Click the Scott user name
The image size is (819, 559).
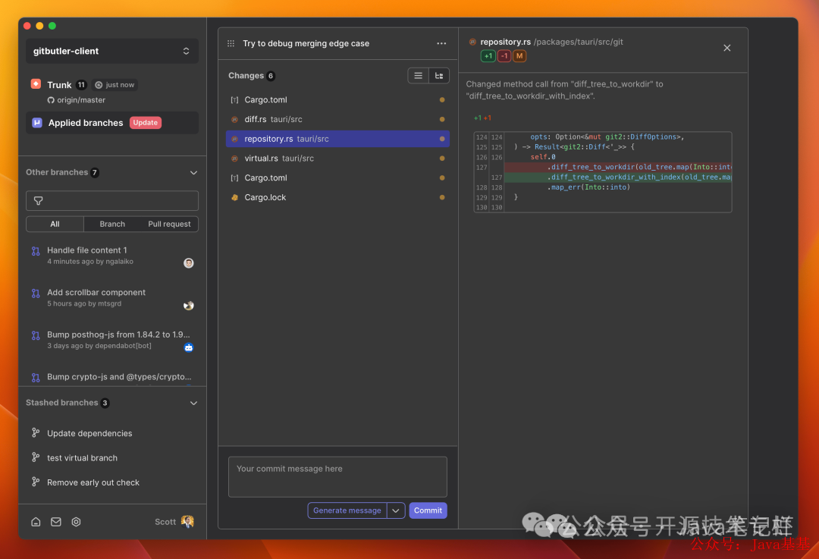pos(165,522)
